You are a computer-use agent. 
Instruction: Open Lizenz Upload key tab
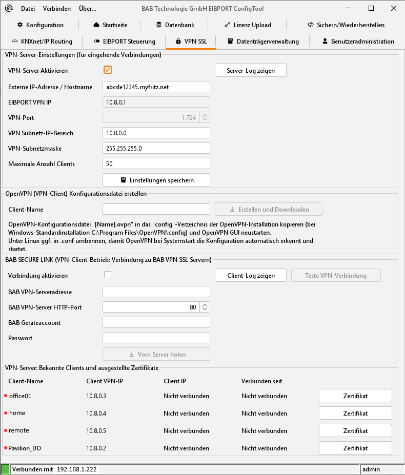click(x=248, y=25)
